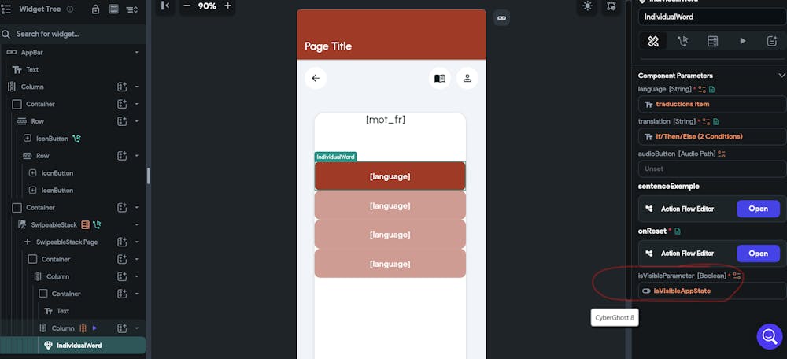The height and width of the screenshot is (359, 787).
Task: Toggle light mode sun icon
Action: 587,6
